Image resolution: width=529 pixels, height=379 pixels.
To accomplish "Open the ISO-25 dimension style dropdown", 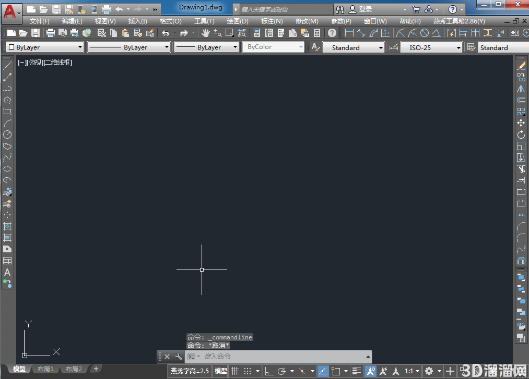I will point(431,47).
